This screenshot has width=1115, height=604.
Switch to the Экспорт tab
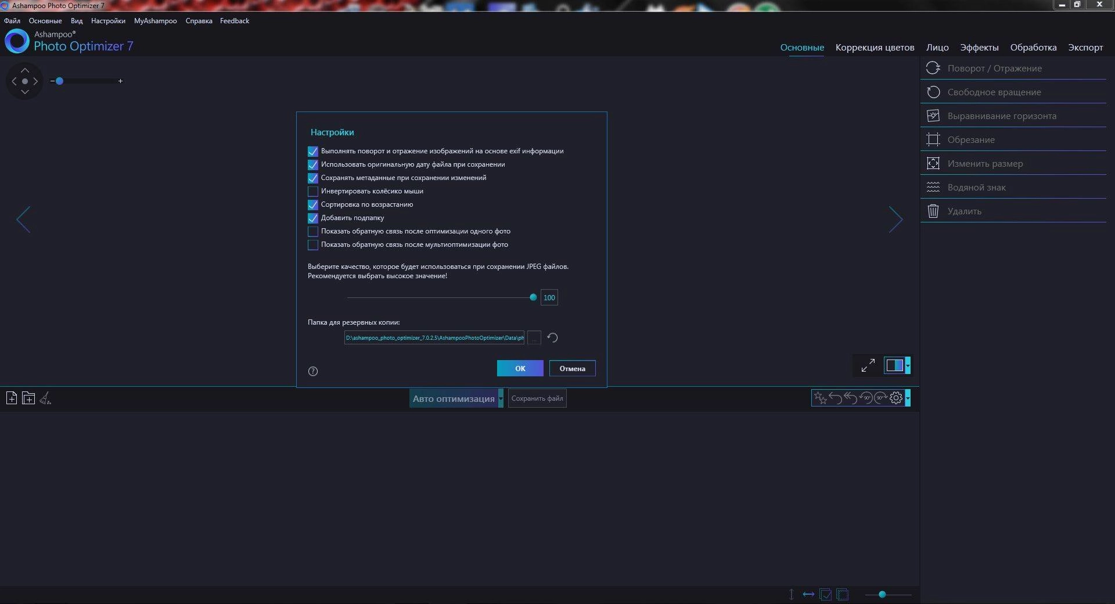1085,47
